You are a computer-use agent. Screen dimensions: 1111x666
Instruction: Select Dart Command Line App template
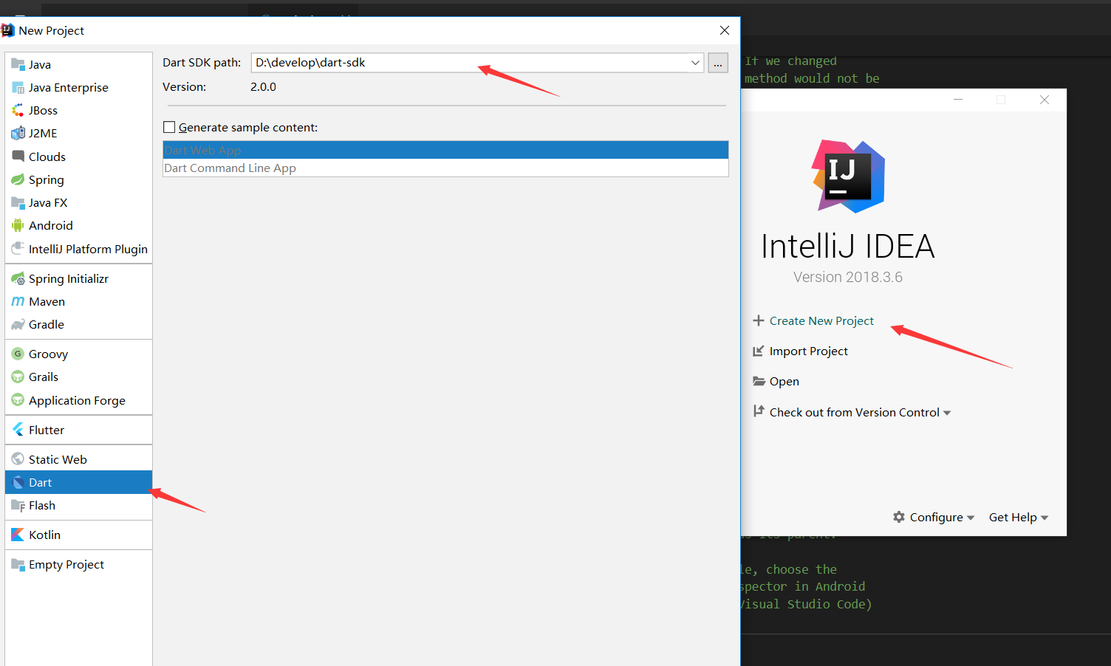(x=445, y=168)
